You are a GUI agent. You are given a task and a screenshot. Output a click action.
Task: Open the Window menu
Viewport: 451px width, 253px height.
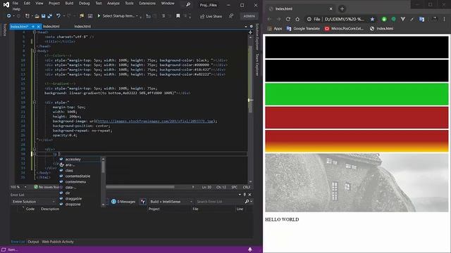(x=168, y=3)
